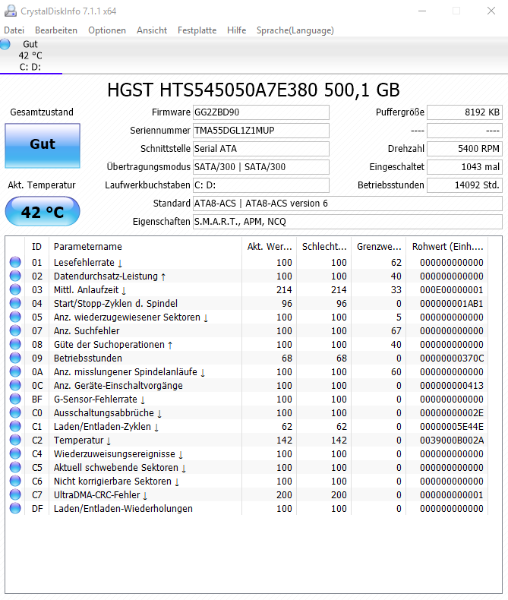Click the Grenzwe... column header
Viewport: 508px width, 600px height.
click(379, 246)
